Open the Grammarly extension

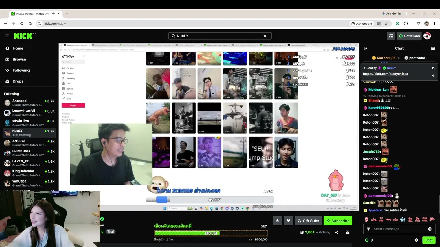(x=397, y=24)
